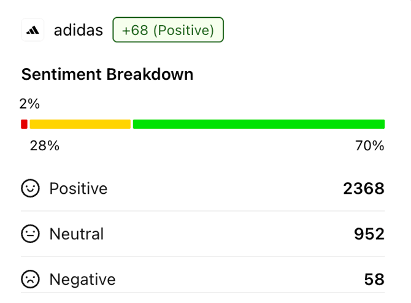Select the +68 (Positive) score badge
Image resolution: width=411 pixels, height=303 pixels.
point(168,30)
